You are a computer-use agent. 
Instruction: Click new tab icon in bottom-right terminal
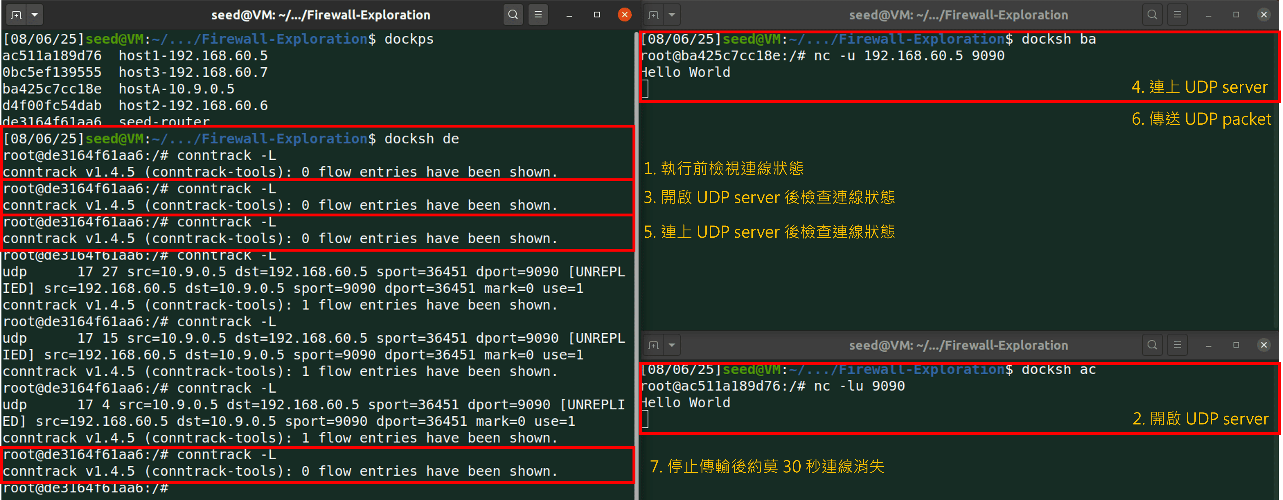pos(653,345)
